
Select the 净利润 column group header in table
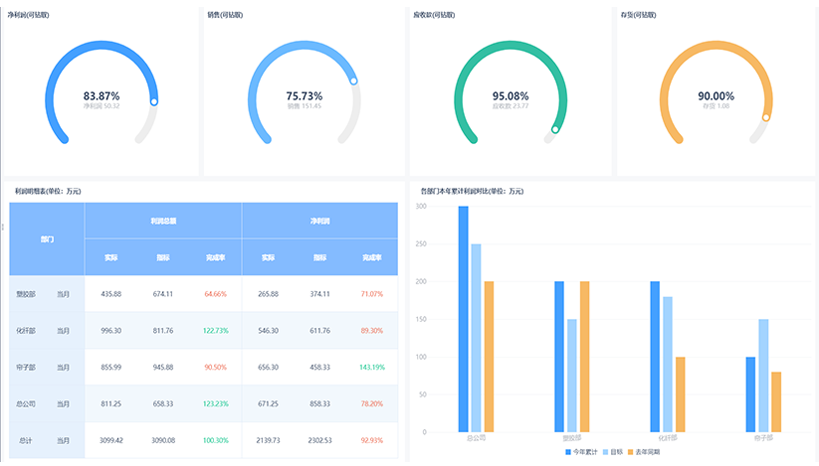tap(319, 221)
